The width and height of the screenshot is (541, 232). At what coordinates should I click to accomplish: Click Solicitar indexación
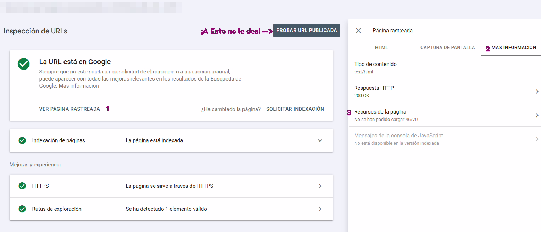[x=295, y=109]
